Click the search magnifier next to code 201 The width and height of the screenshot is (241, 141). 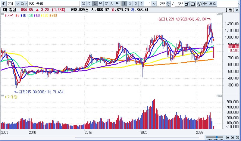click(22, 4)
